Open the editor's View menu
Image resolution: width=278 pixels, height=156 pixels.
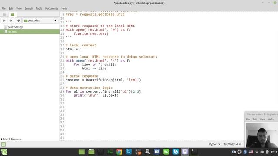(19, 8)
